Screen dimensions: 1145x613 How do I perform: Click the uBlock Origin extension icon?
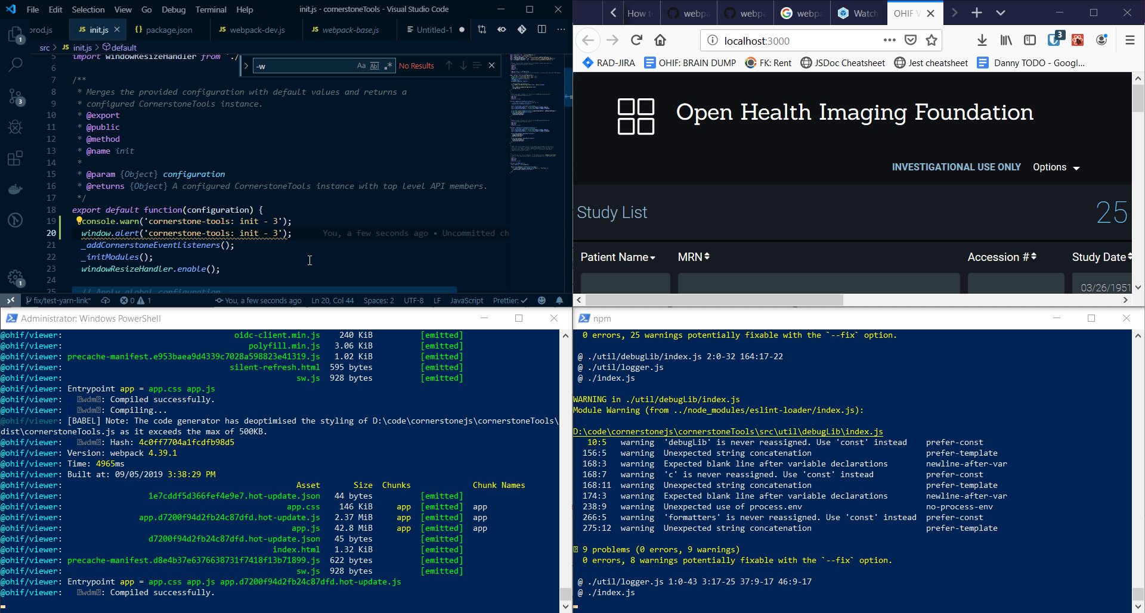[x=1054, y=40]
